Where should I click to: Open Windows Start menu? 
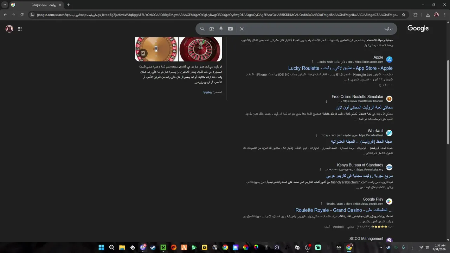click(101, 247)
